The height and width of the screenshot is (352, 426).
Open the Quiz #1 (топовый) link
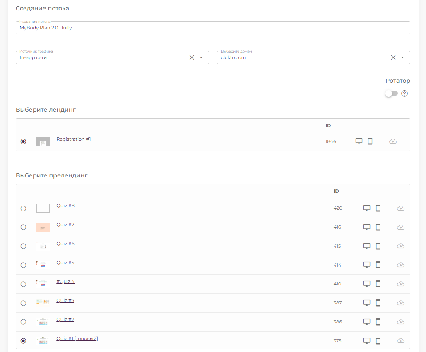tap(77, 338)
